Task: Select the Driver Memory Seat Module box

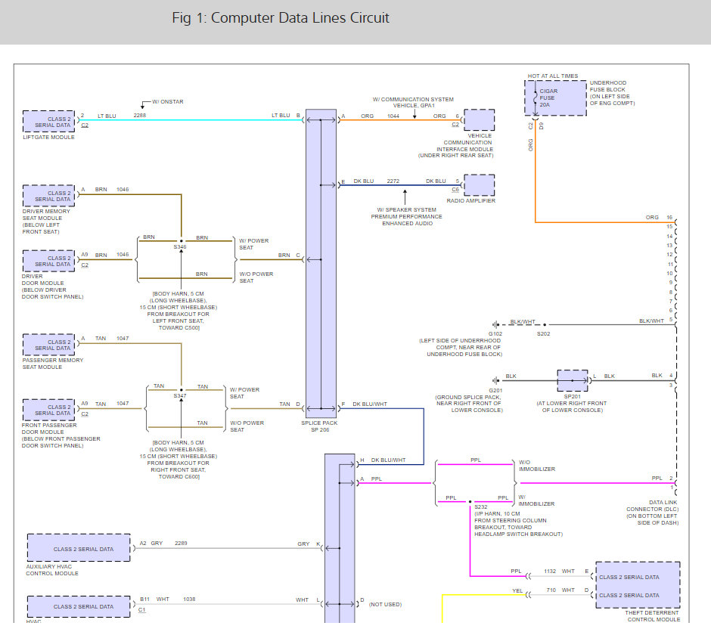Action: point(49,196)
